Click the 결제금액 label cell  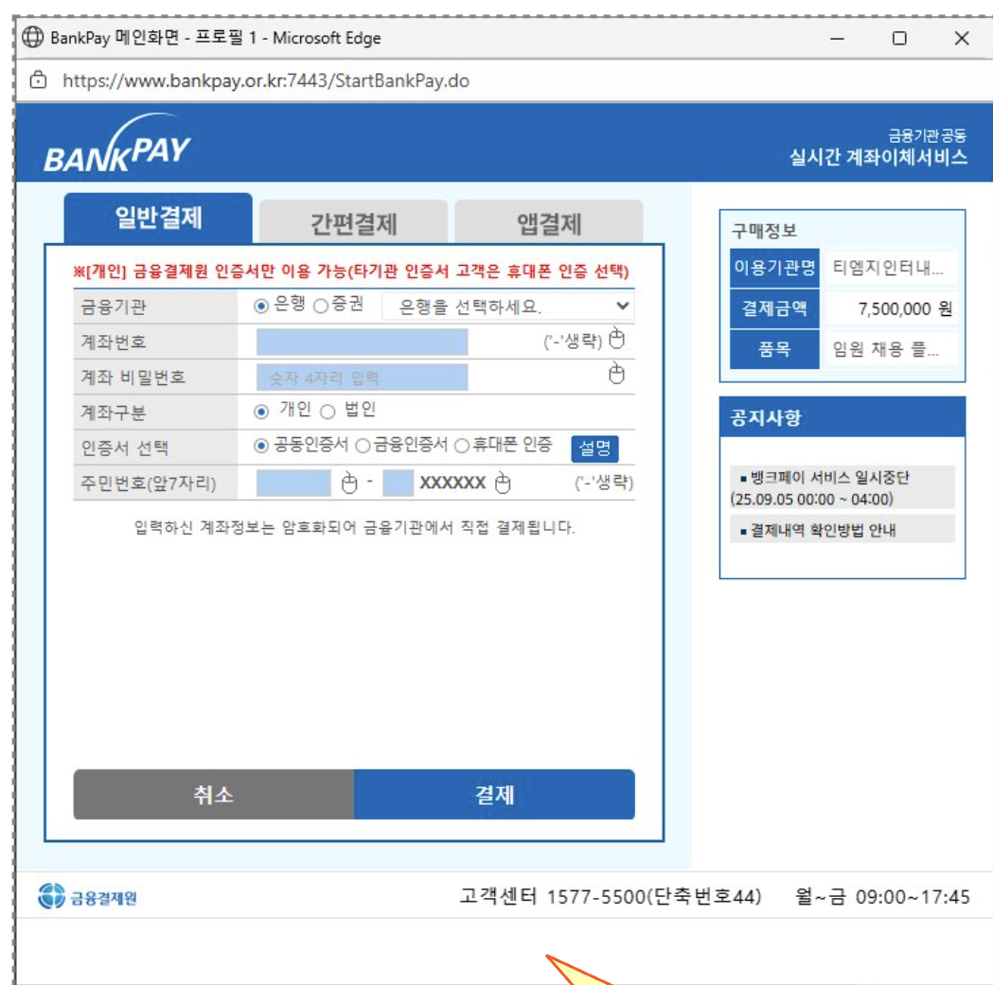(774, 308)
